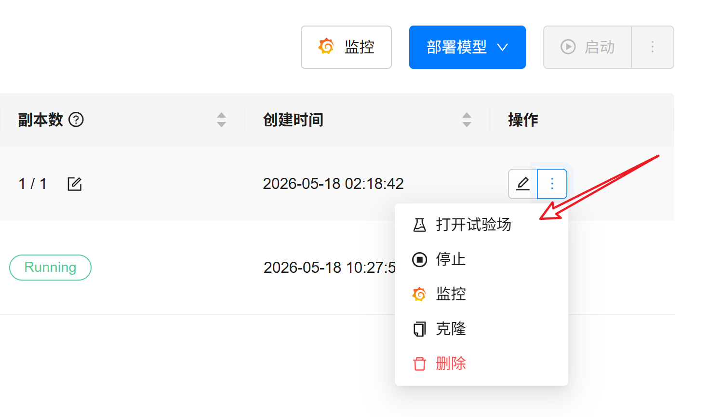Click the stop circle icon beside 停止
The width and height of the screenshot is (709, 417).
(420, 259)
